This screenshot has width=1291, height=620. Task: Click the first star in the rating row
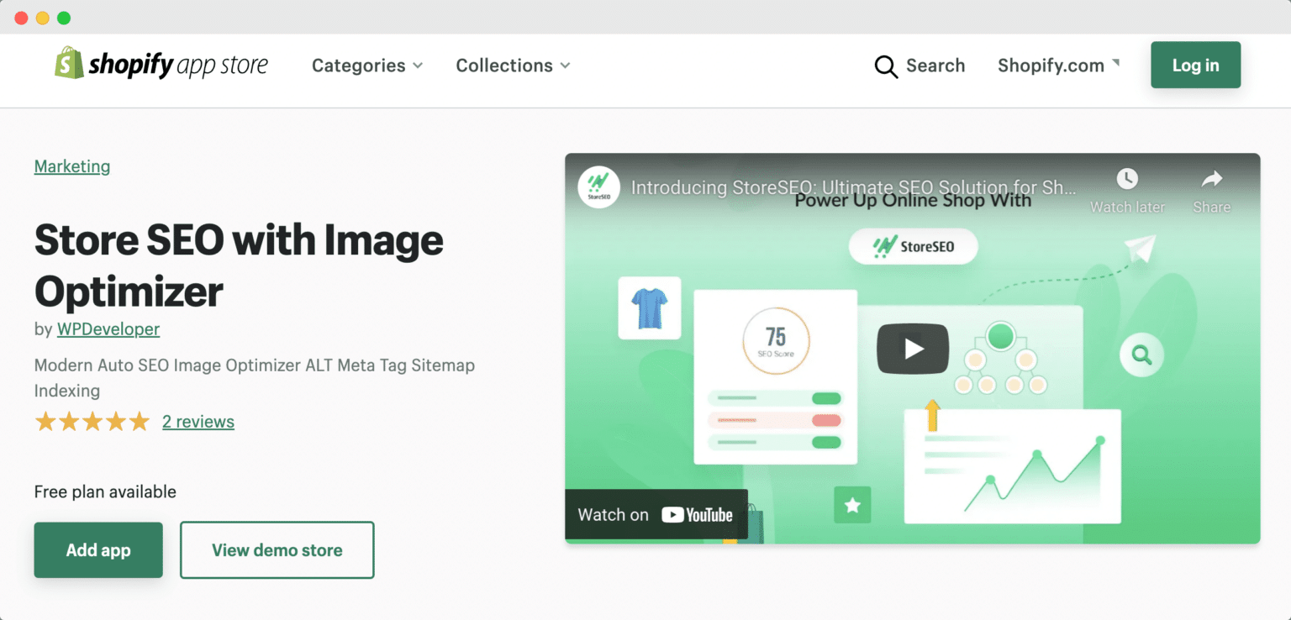[45, 421]
